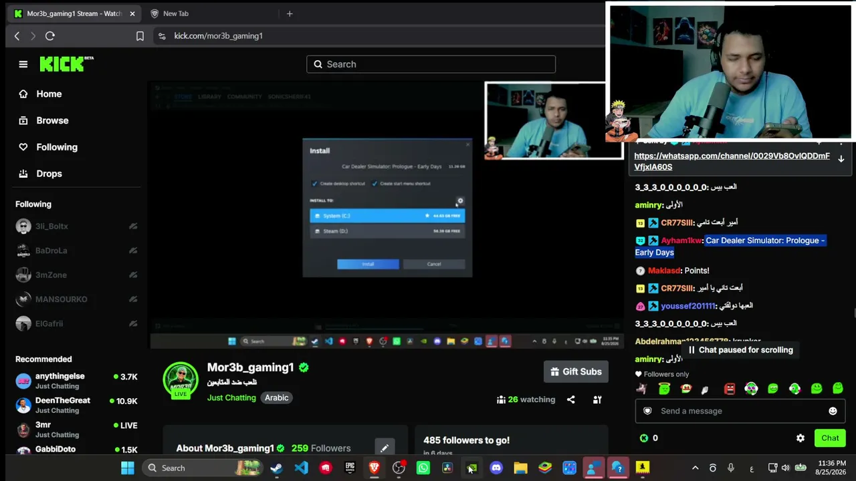Open Steam from the taskbar
The image size is (856, 481).
click(x=276, y=468)
